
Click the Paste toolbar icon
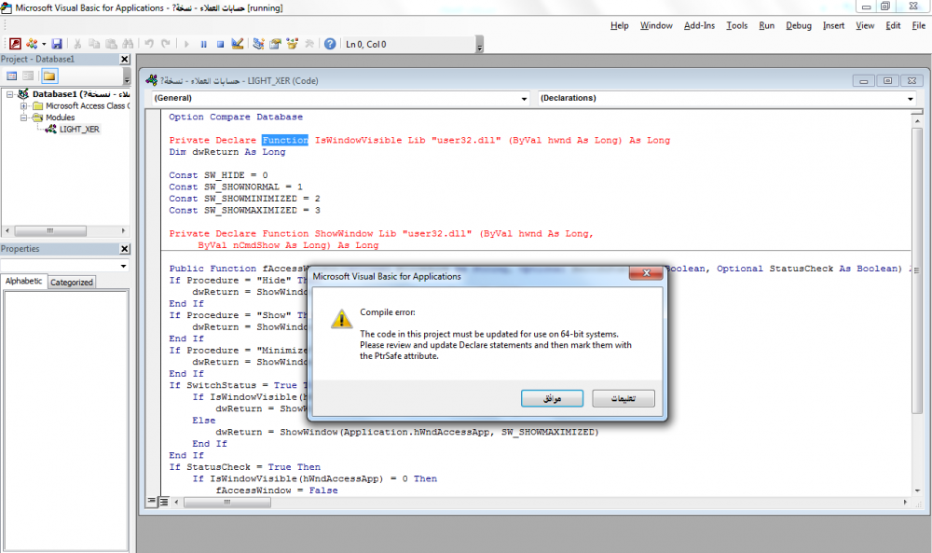111,44
